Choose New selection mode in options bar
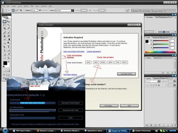Screen dimensions: 178x133 [x=13, y=10]
